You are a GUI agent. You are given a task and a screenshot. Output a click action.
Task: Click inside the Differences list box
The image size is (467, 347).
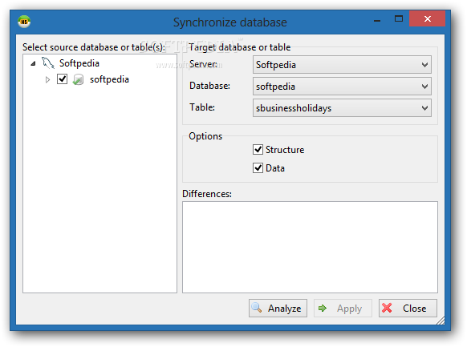pos(310,247)
